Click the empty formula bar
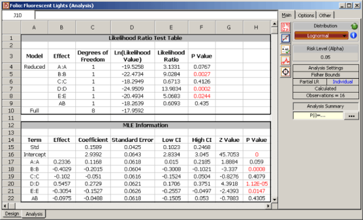This screenshot has width=363, height=220. (156, 15)
